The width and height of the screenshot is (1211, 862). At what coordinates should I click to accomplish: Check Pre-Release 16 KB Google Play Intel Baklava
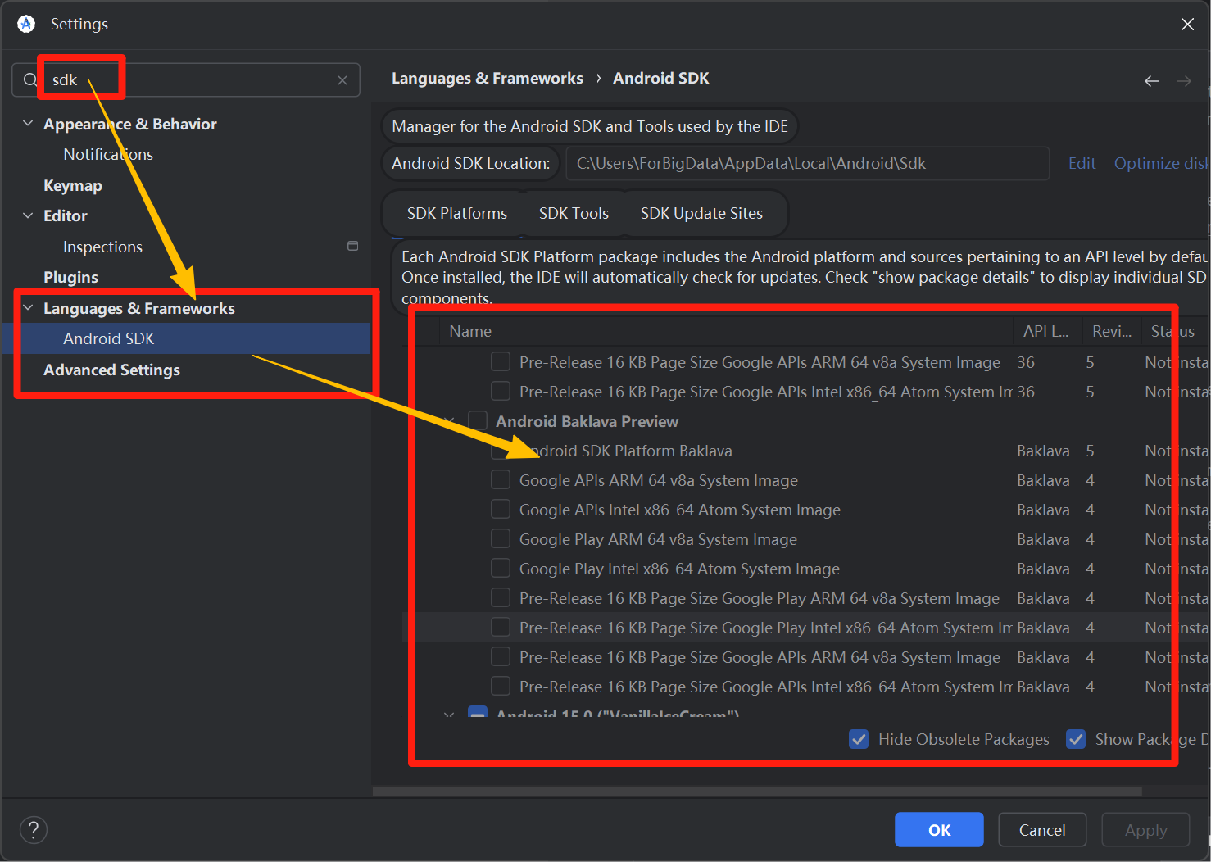(501, 627)
